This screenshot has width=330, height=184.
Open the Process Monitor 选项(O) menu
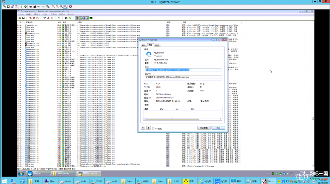pos(62,14)
